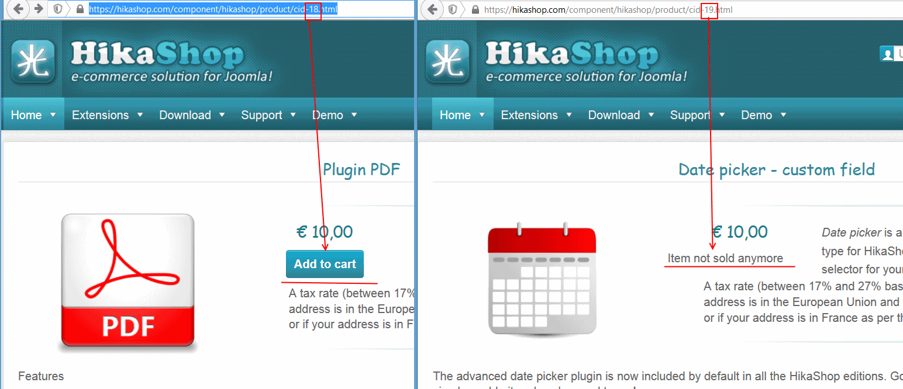Expand the Extensions dropdown in the right window
This screenshot has height=389, width=903.
pyautogui.click(x=537, y=115)
